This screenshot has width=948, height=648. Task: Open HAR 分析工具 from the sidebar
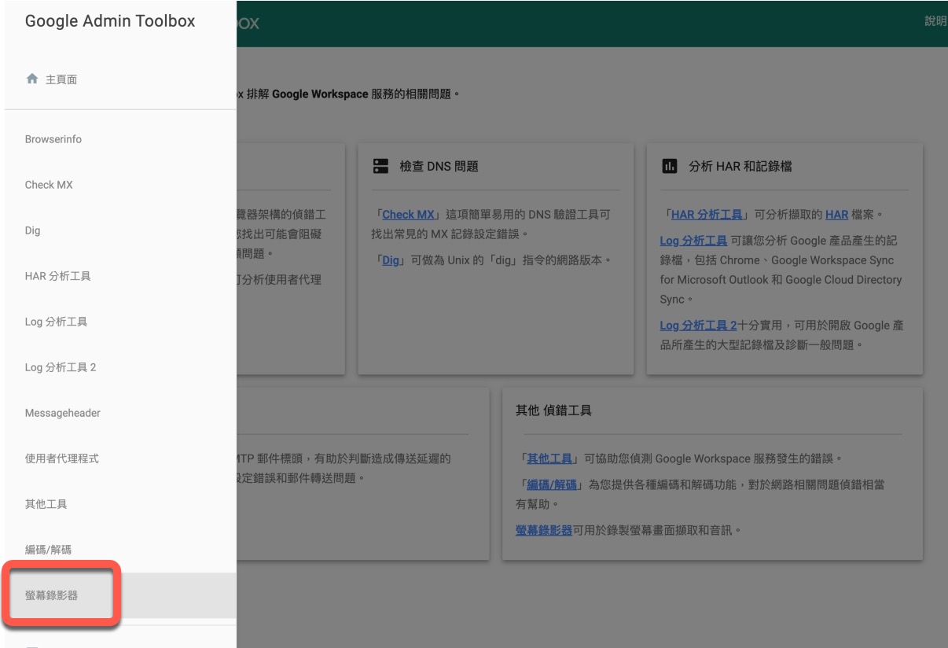click(57, 276)
